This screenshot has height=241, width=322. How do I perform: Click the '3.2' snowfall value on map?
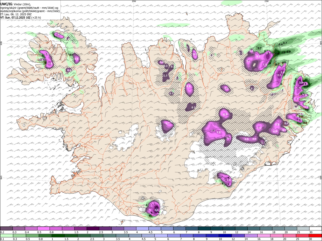156,210
